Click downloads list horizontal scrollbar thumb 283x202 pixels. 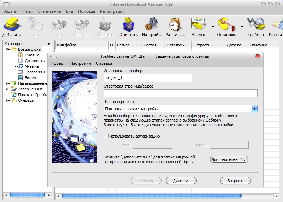coord(151,196)
